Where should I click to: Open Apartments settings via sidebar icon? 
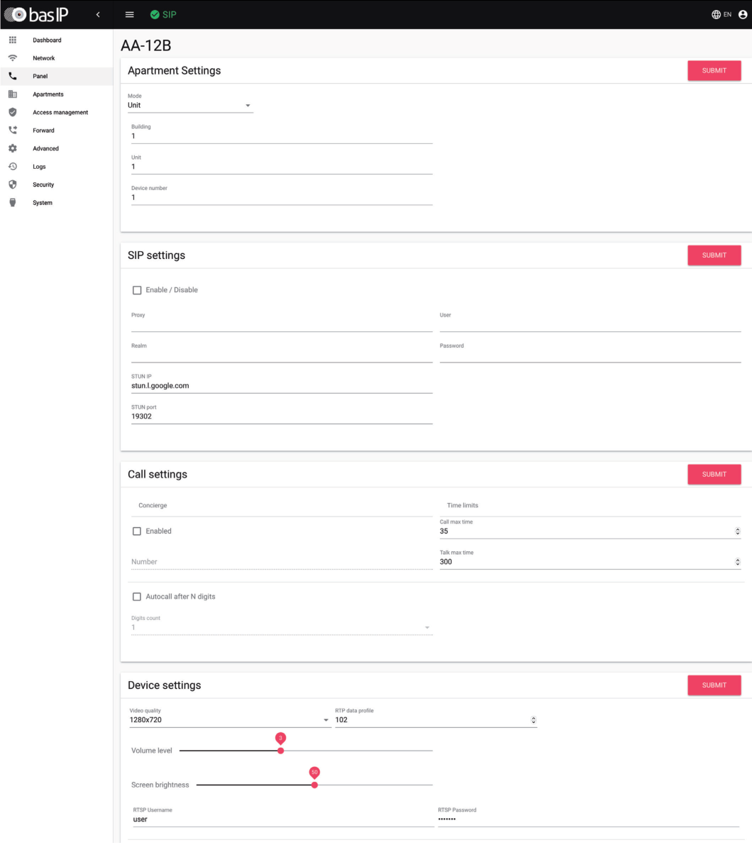point(12,94)
